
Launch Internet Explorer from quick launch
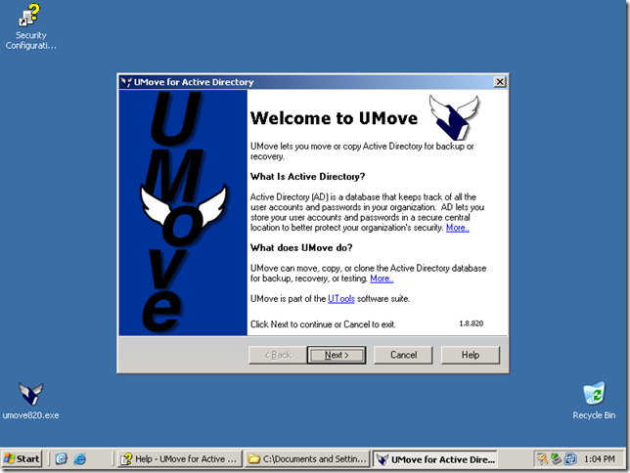pos(80,458)
